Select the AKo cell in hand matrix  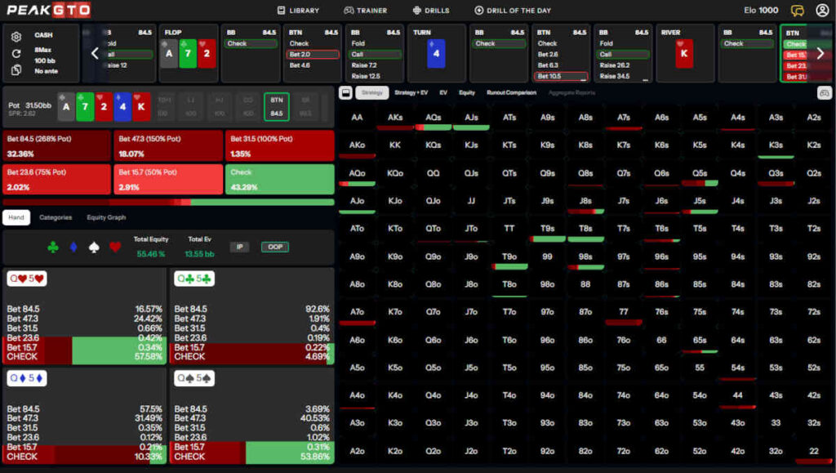coord(358,145)
